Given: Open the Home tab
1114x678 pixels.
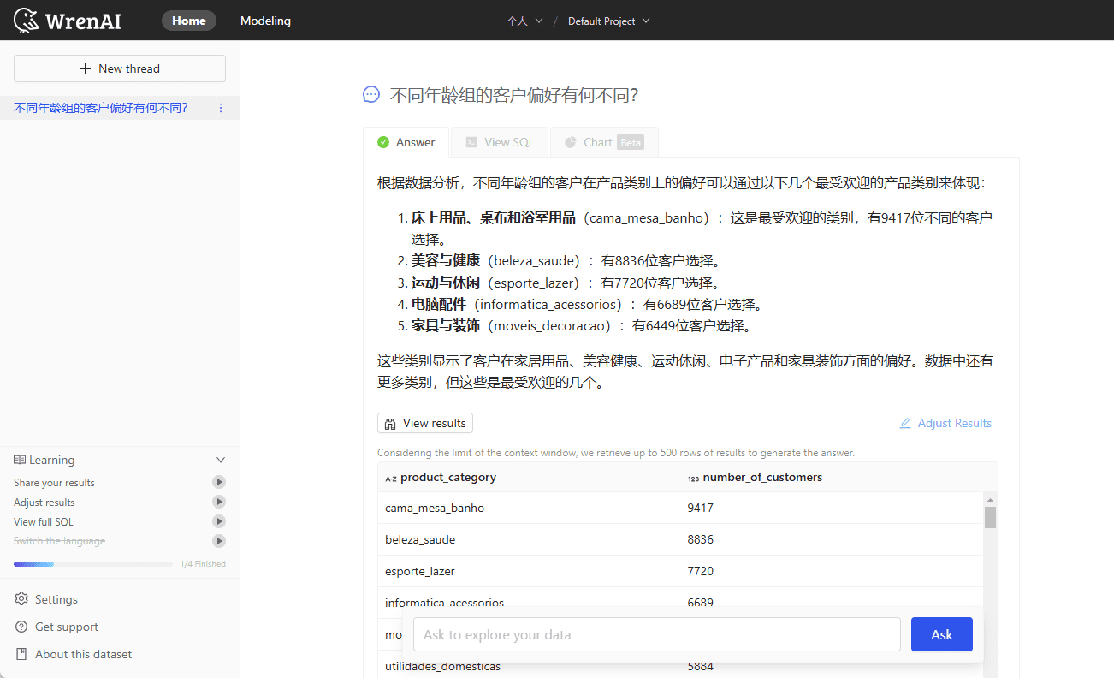Looking at the screenshot, I should [x=189, y=21].
